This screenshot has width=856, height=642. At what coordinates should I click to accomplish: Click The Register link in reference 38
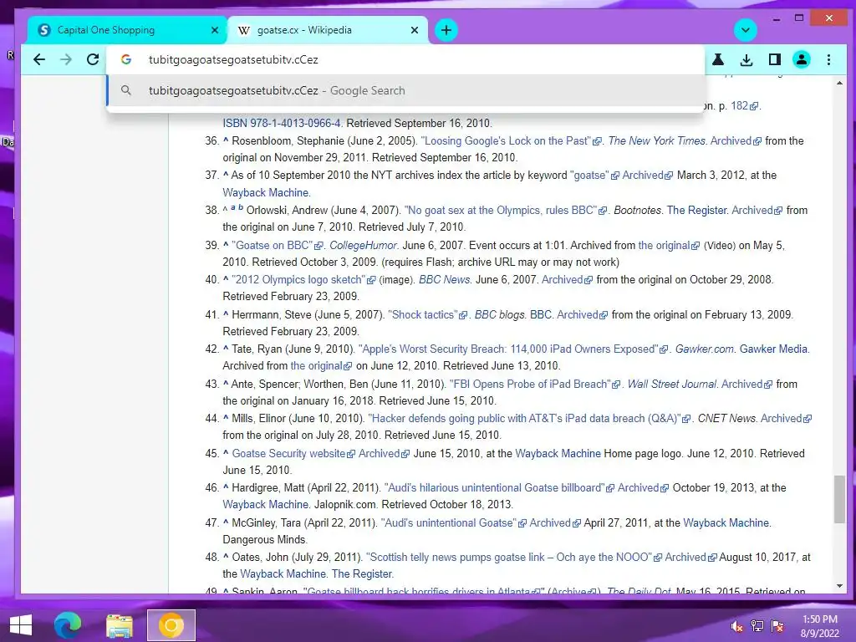click(697, 210)
